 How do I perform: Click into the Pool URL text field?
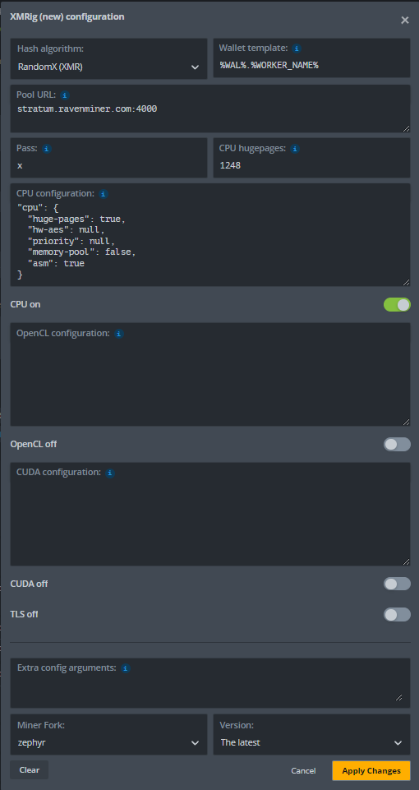pyautogui.click(x=210, y=109)
